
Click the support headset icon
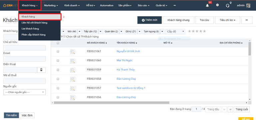pos(228,6)
